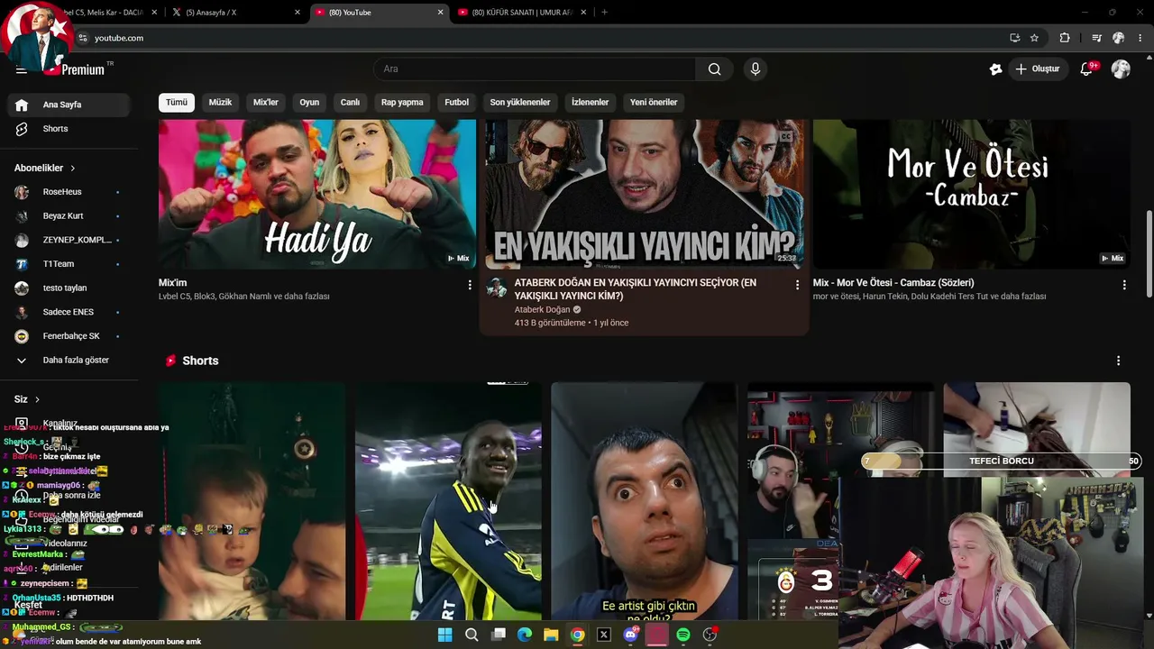Open the Shorts section three-dot menu

[x=1118, y=361]
